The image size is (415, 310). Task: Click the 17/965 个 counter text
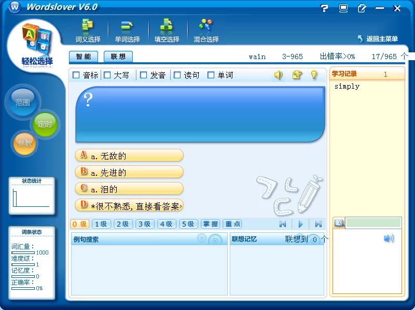pos(389,57)
